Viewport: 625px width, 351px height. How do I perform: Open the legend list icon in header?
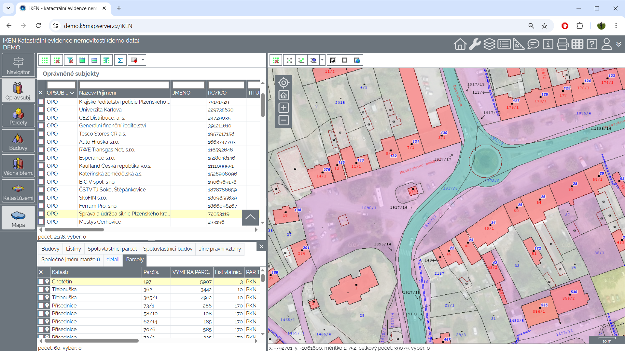[504, 44]
